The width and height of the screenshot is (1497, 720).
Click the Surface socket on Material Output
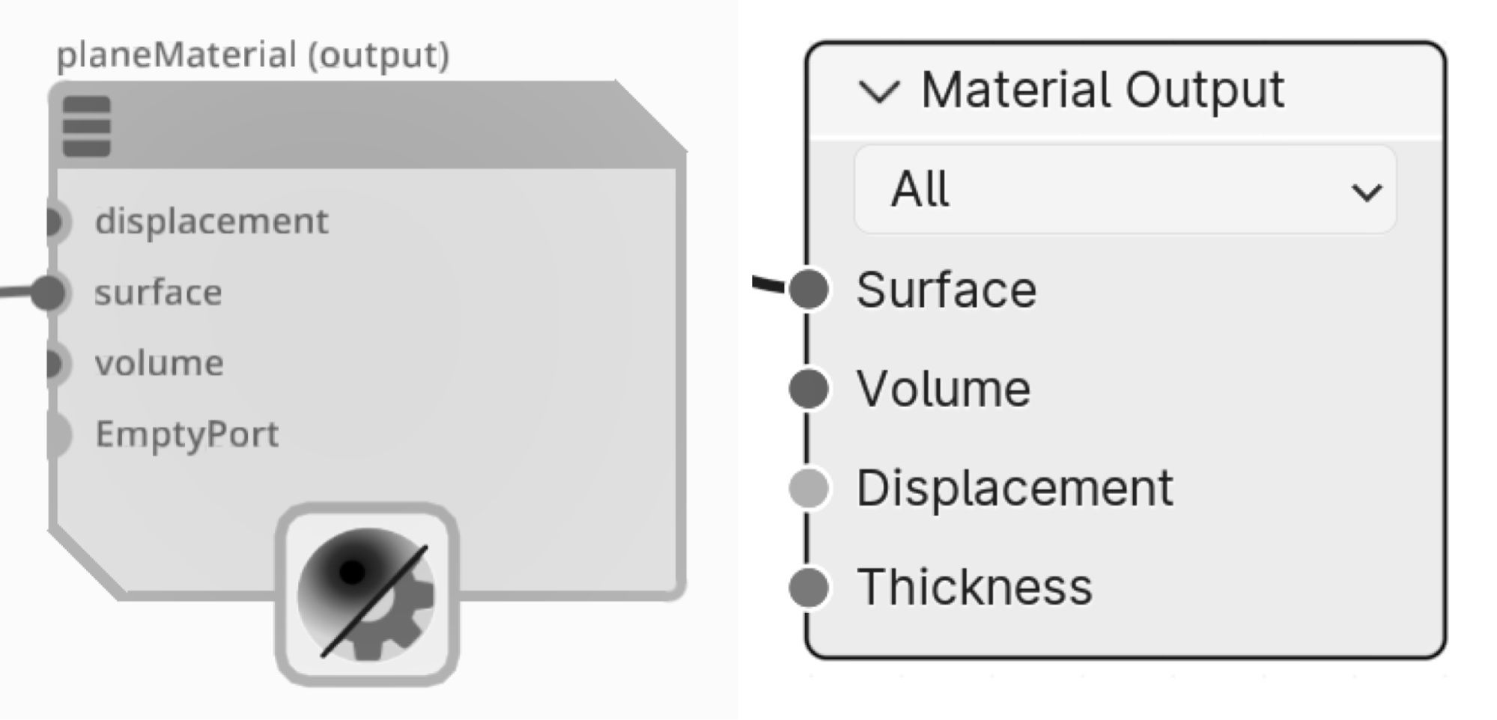[x=809, y=289]
